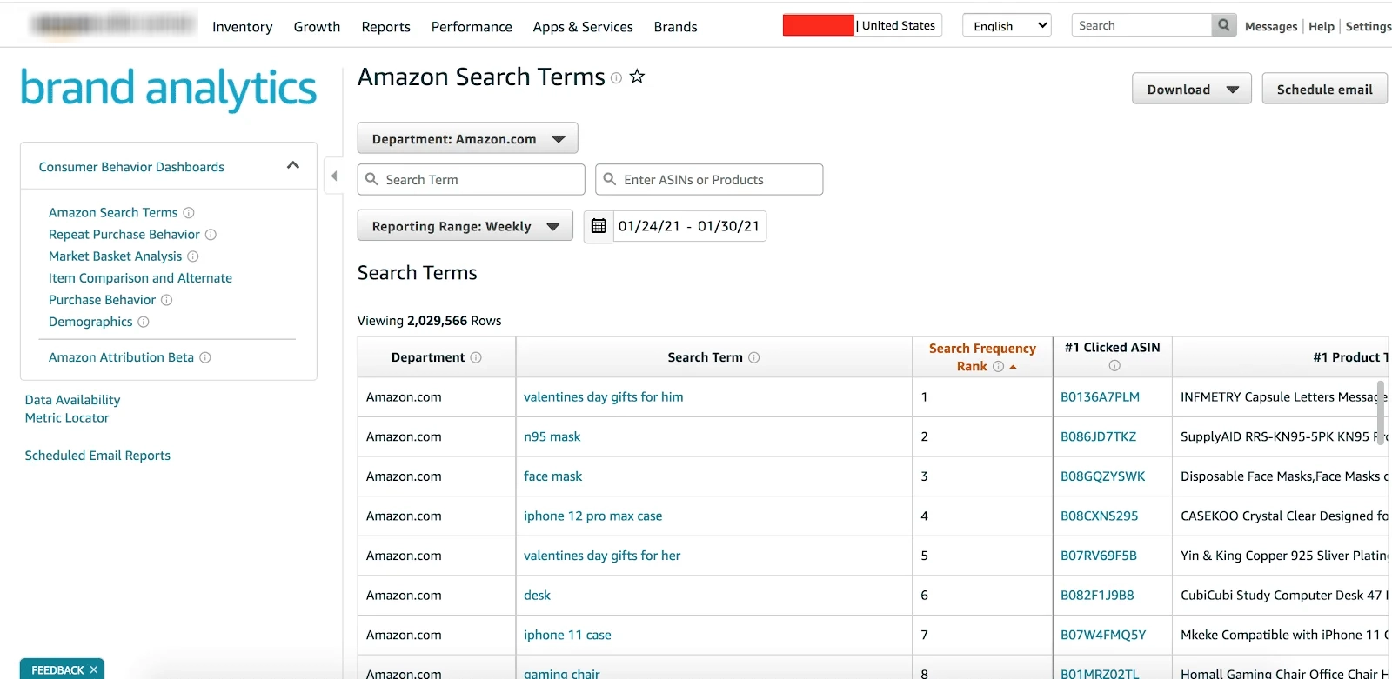Open the Amazon Search Terms dashboard link

[x=113, y=213]
